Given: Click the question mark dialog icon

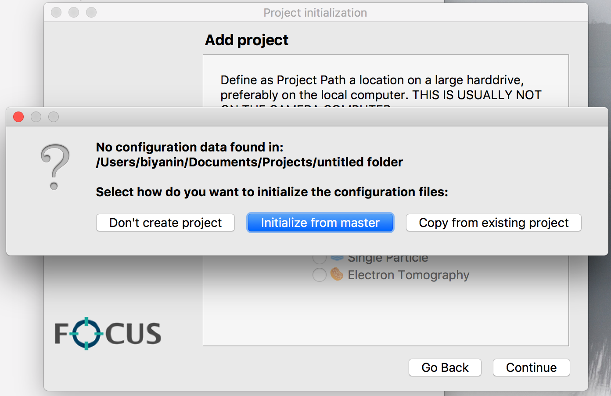Looking at the screenshot, I should (54, 166).
